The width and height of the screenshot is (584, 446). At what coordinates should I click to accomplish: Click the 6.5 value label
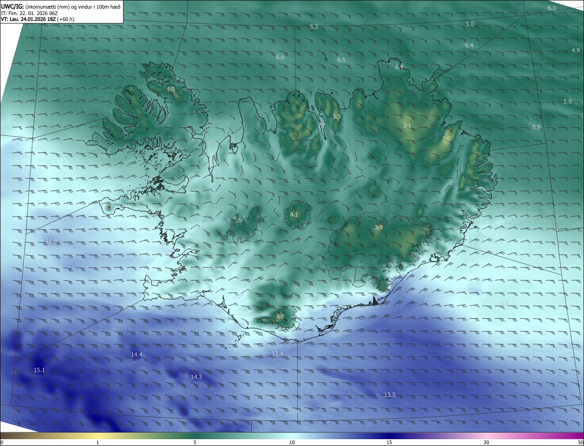pos(341,60)
